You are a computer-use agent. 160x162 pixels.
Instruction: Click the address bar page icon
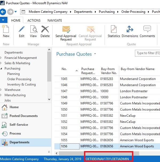(23, 12)
